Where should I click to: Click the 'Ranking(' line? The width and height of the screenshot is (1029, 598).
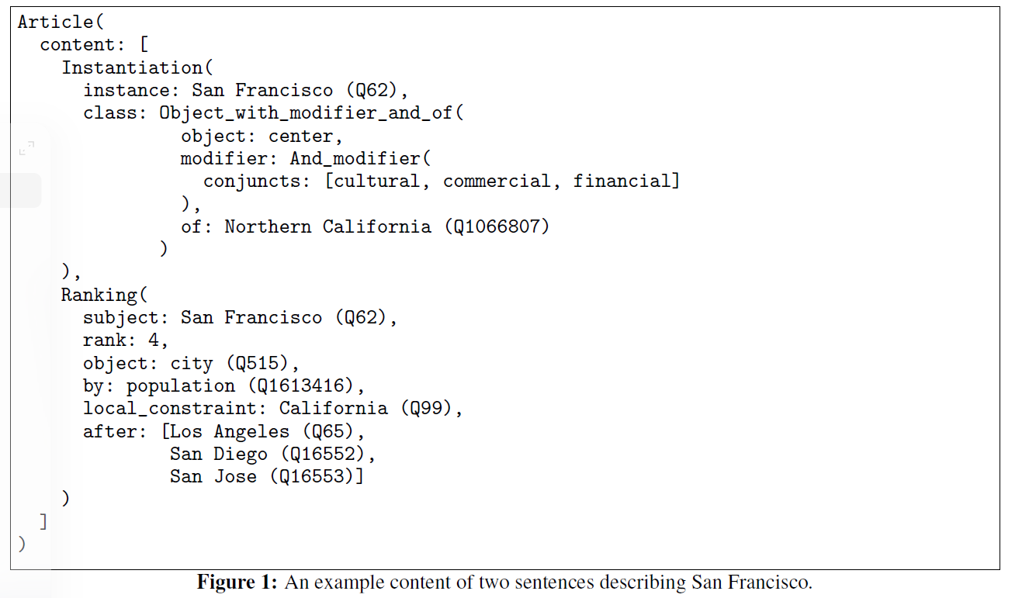(104, 295)
